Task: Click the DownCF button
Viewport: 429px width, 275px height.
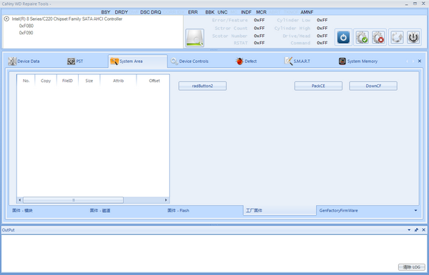Action: tap(373, 86)
